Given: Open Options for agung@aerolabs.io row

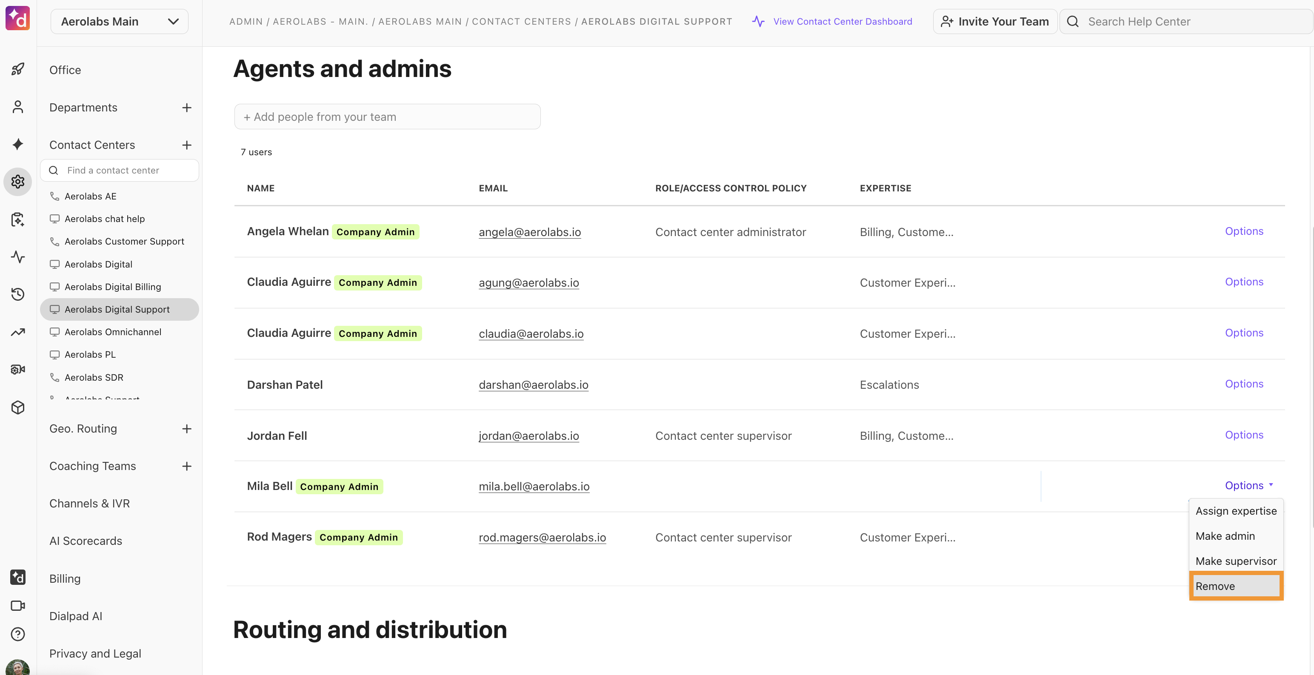Looking at the screenshot, I should [x=1244, y=282].
